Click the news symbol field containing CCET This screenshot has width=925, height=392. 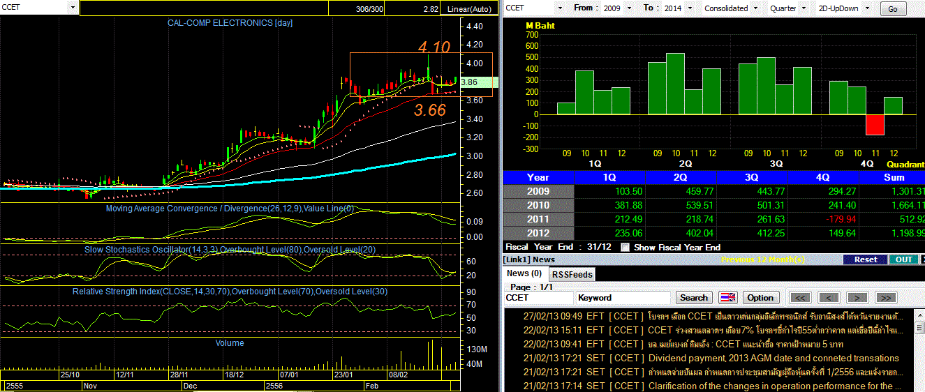click(538, 297)
